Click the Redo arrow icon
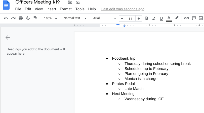This screenshot has height=113, width=204. coord(13,18)
